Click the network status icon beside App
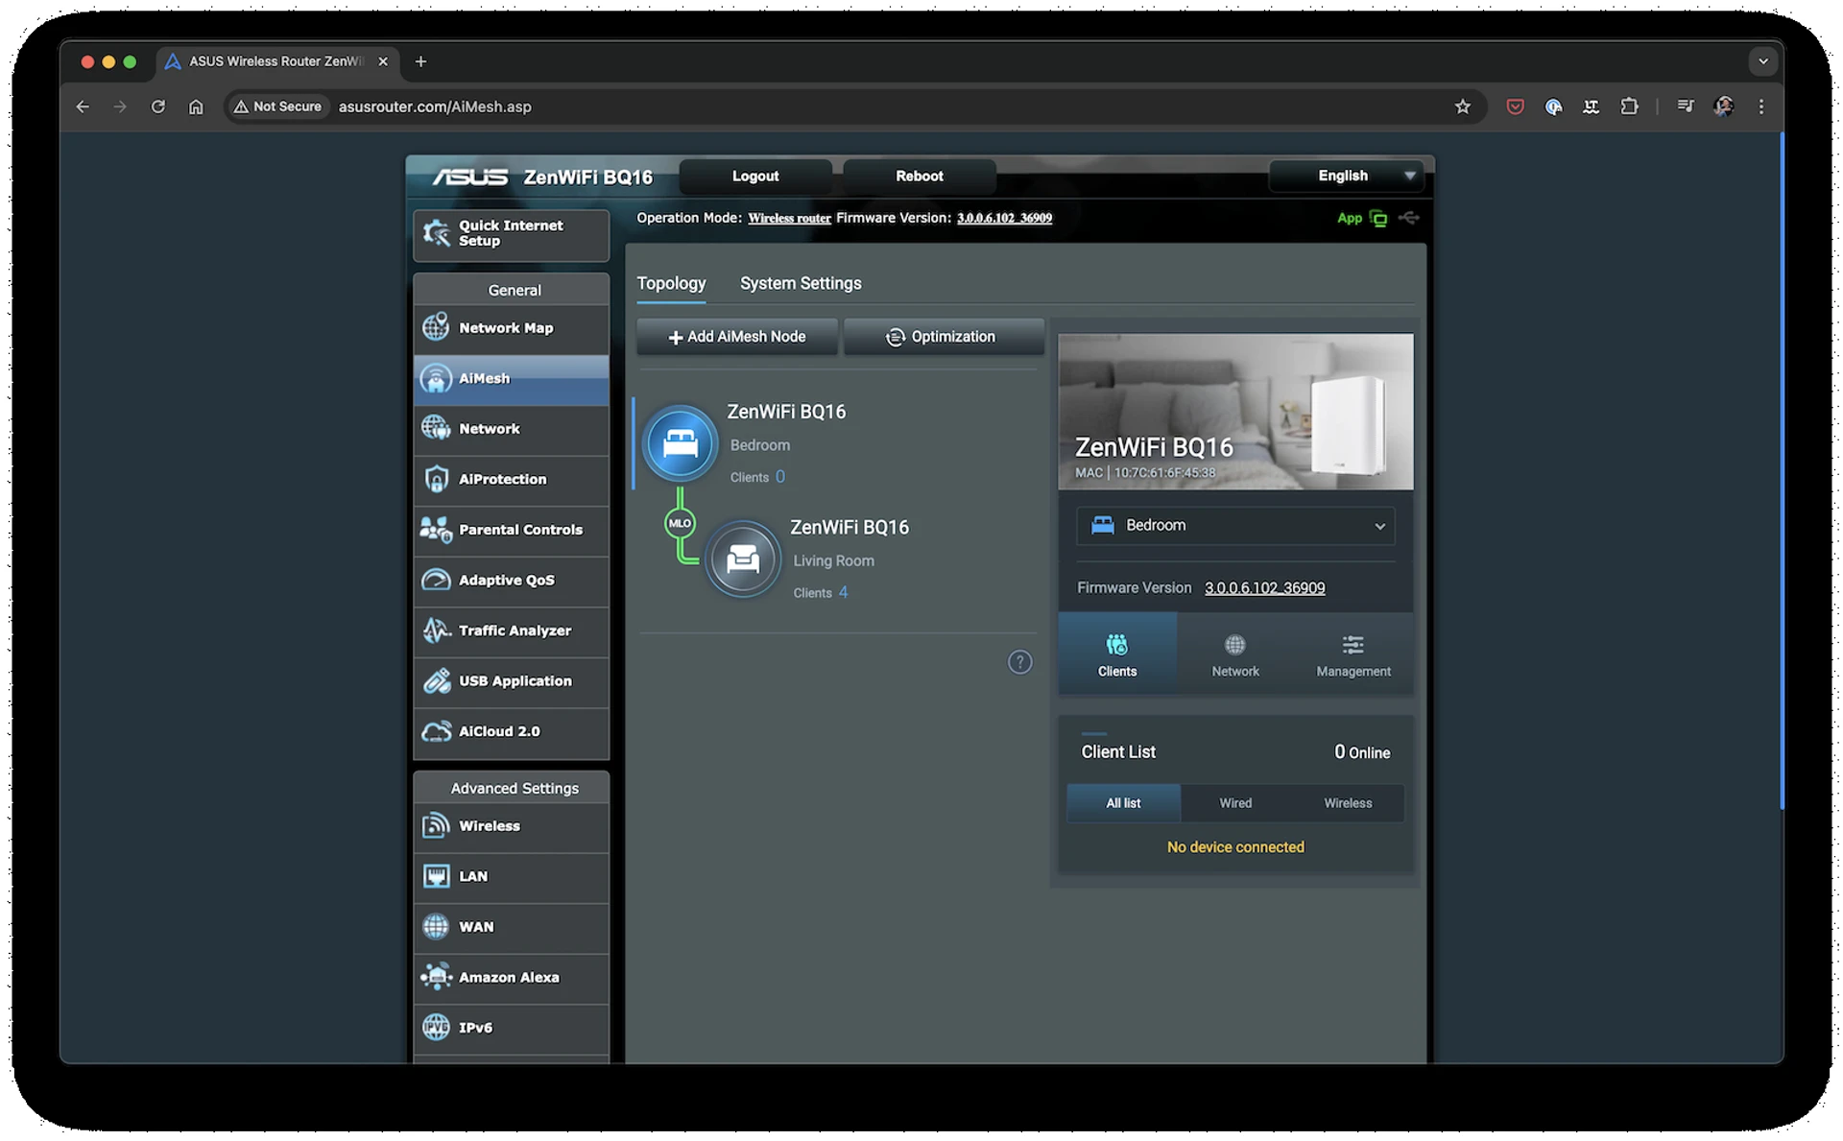The height and width of the screenshot is (1141, 1843). pos(1378,219)
